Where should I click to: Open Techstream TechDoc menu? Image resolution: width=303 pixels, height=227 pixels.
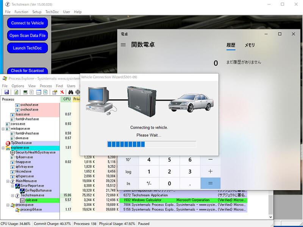(52, 12)
